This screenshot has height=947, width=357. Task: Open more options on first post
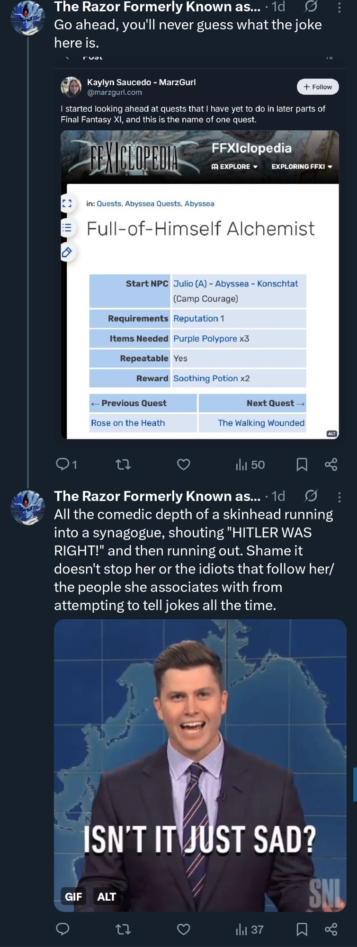339,7
